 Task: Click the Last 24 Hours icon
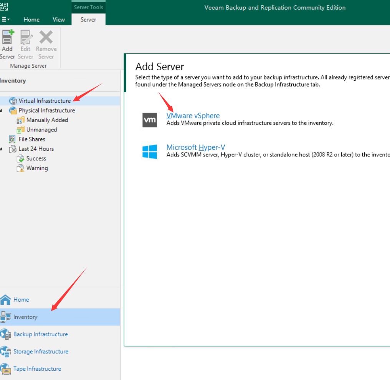(13, 149)
